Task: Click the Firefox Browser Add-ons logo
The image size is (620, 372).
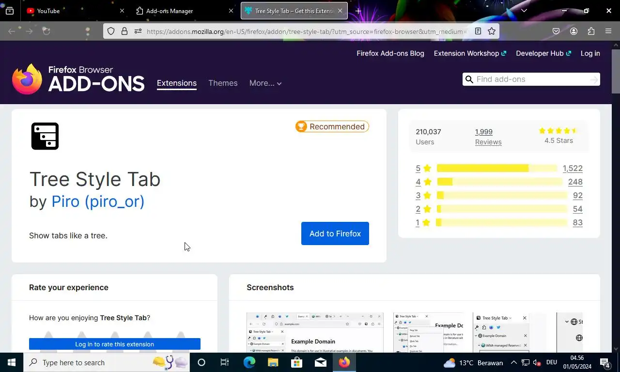Action: point(78,79)
